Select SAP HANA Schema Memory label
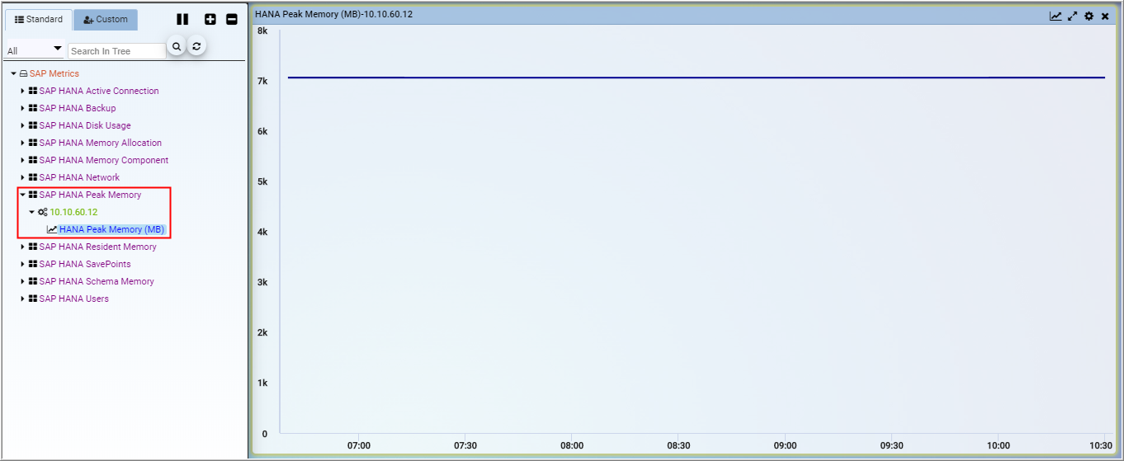1124x461 pixels. click(x=97, y=281)
